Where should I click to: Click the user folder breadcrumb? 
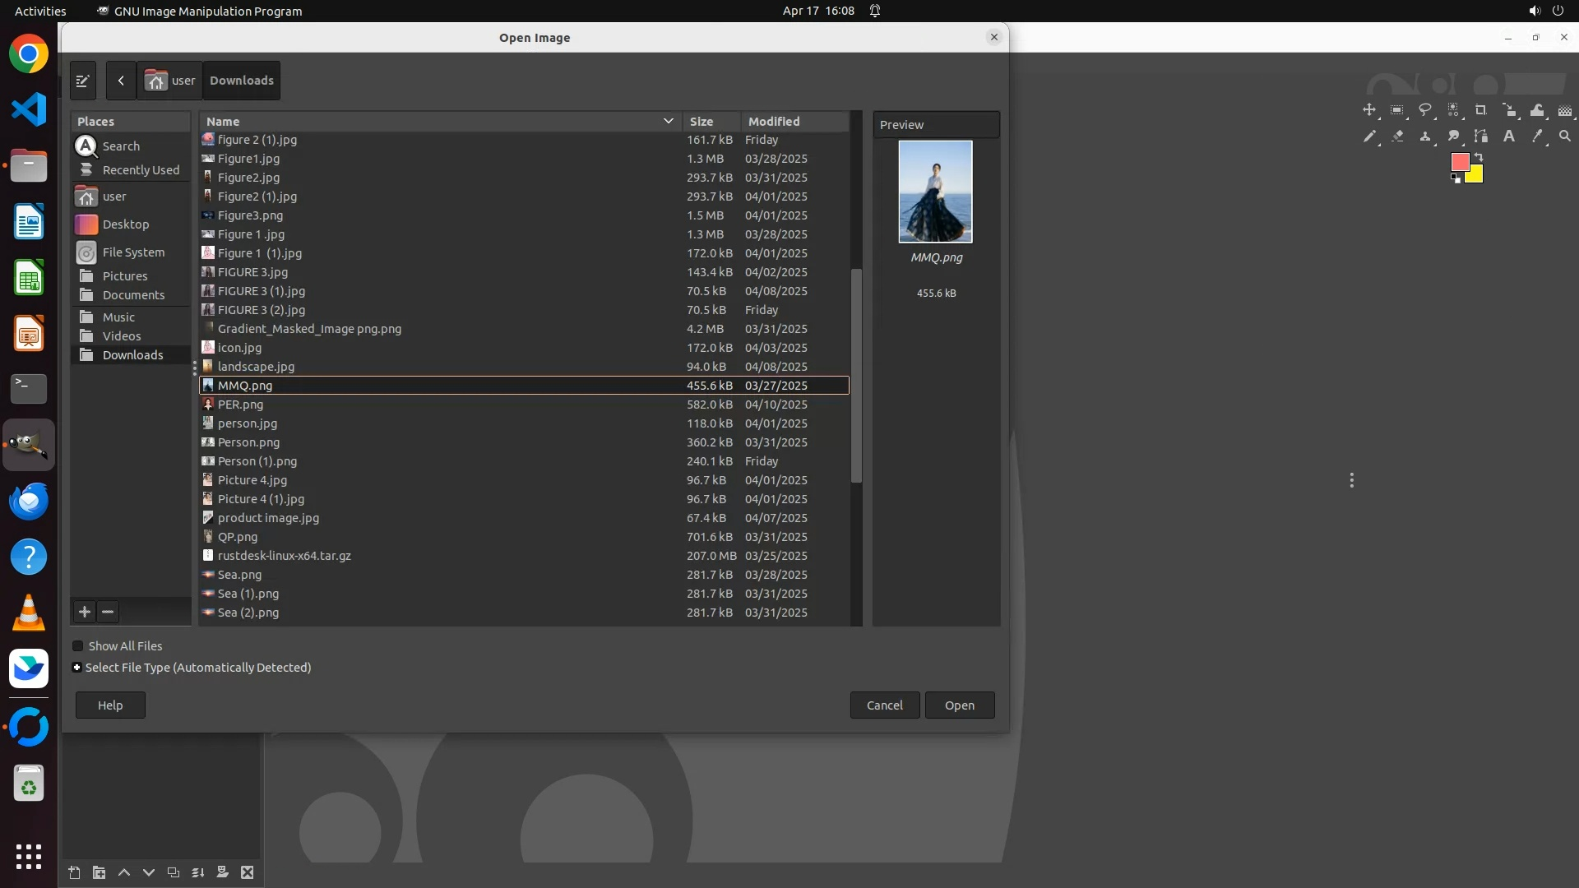[x=170, y=81]
